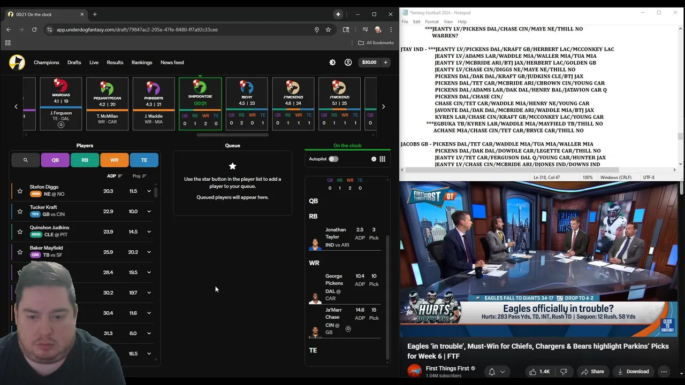The height and width of the screenshot is (385, 685).
Task: Filter players by QB position
Action: (x=55, y=160)
